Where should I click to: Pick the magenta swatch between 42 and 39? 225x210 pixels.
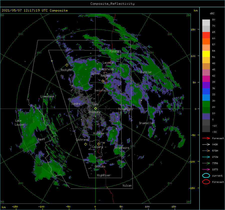click(206, 79)
